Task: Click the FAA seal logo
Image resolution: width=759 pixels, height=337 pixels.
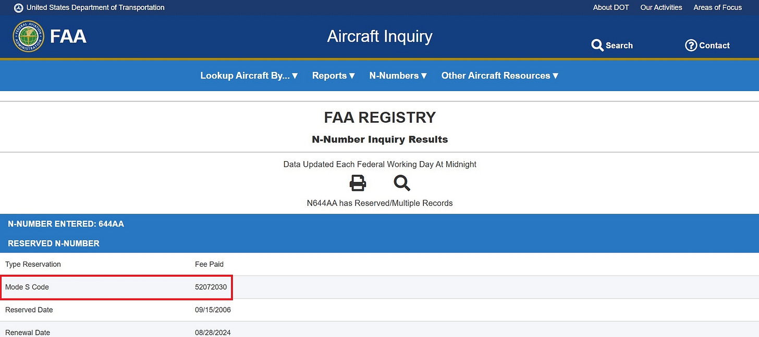Action: pyautogui.click(x=28, y=36)
